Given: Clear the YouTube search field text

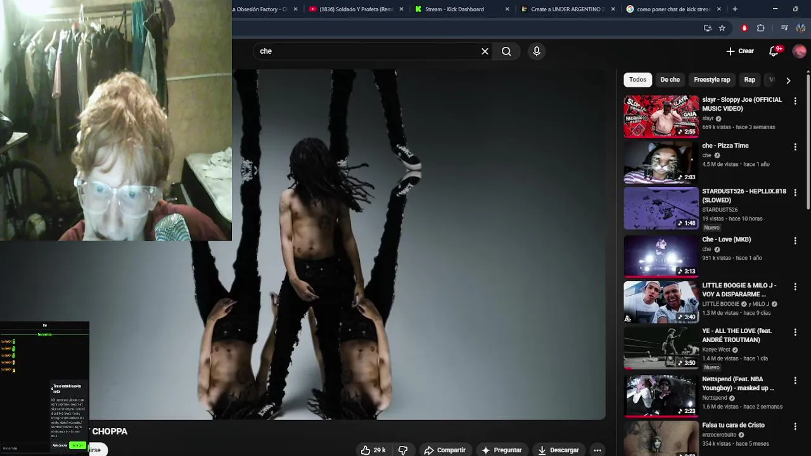Looking at the screenshot, I should pyautogui.click(x=485, y=51).
